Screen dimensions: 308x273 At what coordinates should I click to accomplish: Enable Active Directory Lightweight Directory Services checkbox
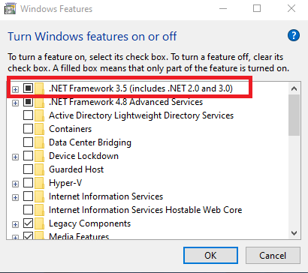(28, 115)
